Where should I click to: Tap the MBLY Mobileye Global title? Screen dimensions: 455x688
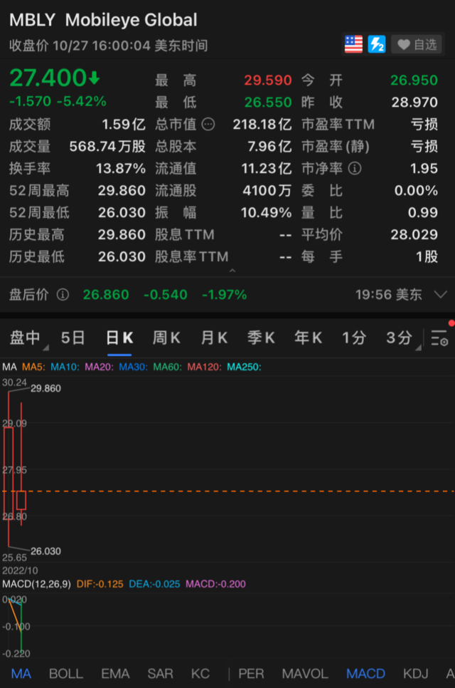[x=103, y=20]
